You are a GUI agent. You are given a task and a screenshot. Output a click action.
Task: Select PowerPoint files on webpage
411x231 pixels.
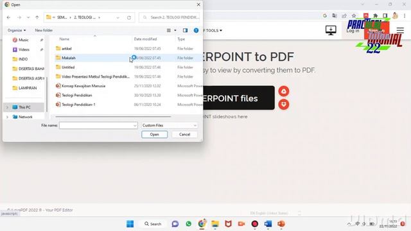tap(238, 98)
